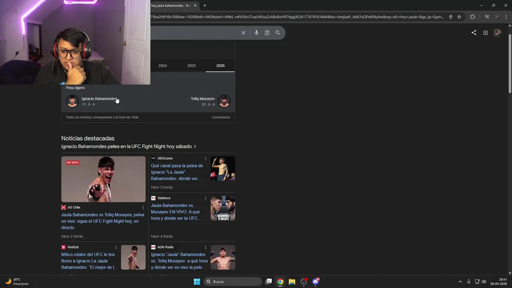Start voice search with the microphone icon

pyautogui.click(x=256, y=33)
